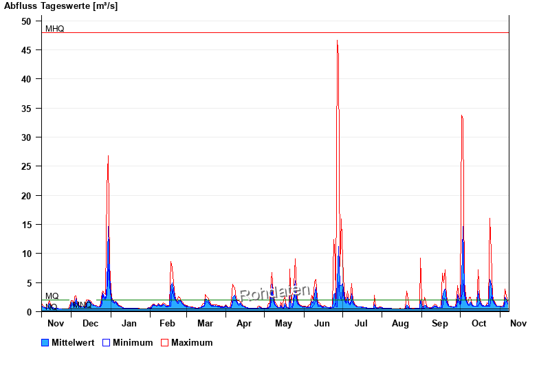Click the red Maximum legend swatch
550x378 pixels.
(164, 342)
